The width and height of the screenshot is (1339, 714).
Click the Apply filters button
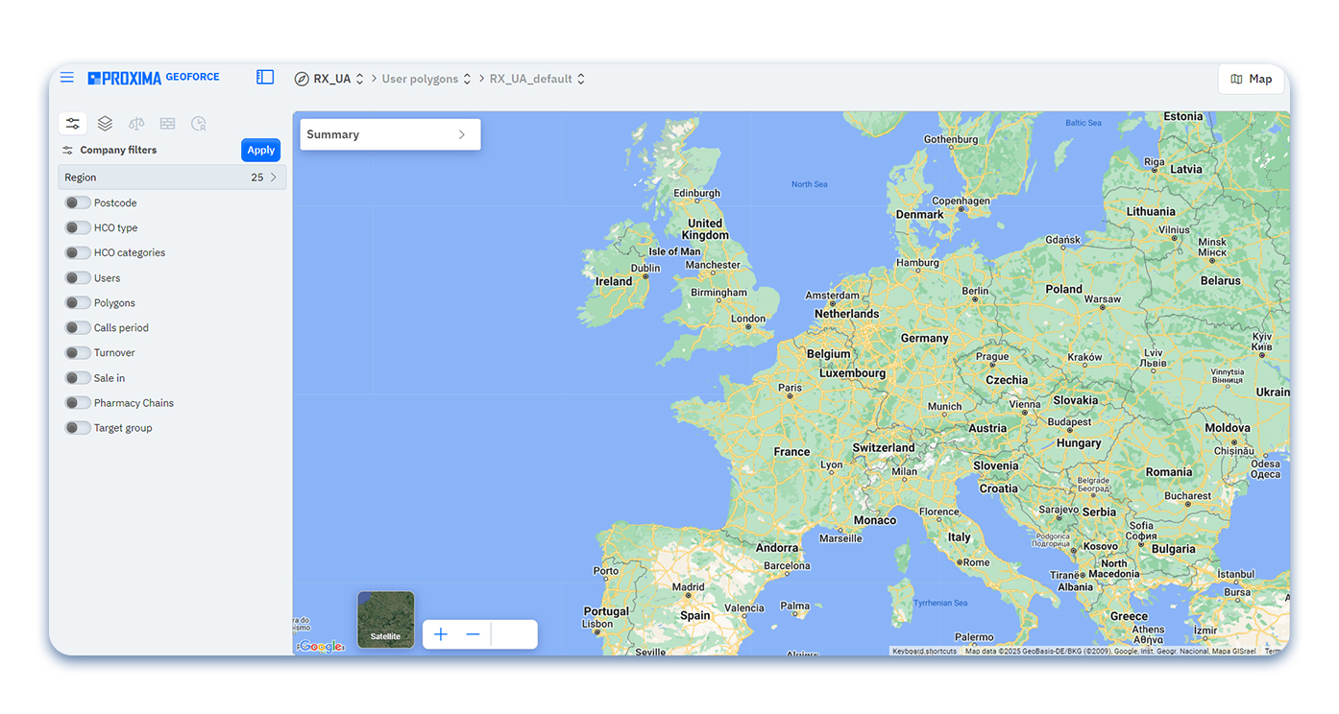tap(260, 150)
